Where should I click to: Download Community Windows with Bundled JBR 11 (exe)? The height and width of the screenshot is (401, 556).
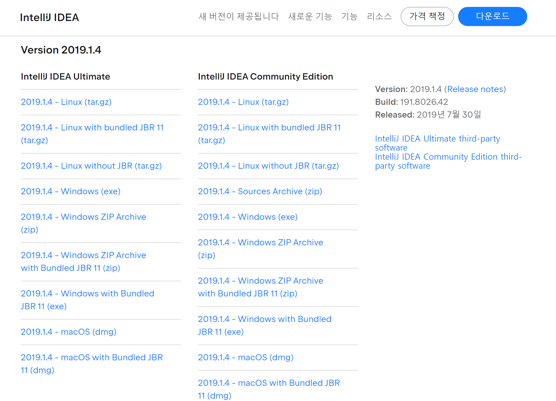coord(264,319)
